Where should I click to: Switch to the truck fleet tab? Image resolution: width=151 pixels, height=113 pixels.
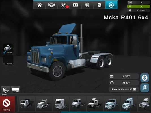[6, 90]
